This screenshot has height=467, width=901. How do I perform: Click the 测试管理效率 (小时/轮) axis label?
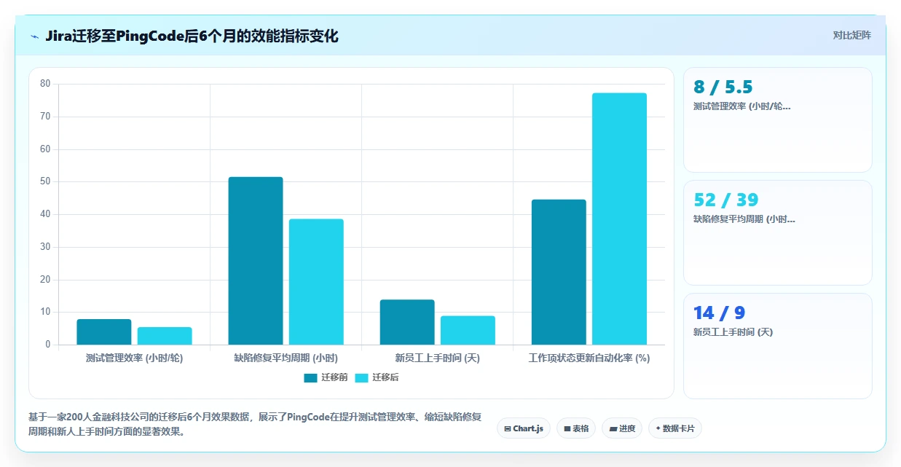(134, 358)
